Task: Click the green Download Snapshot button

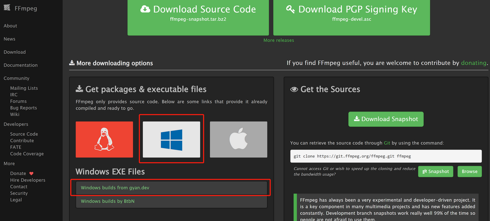Action: (x=386, y=119)
